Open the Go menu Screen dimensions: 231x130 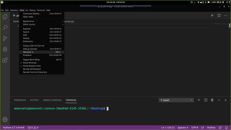[x=27, y=10]
